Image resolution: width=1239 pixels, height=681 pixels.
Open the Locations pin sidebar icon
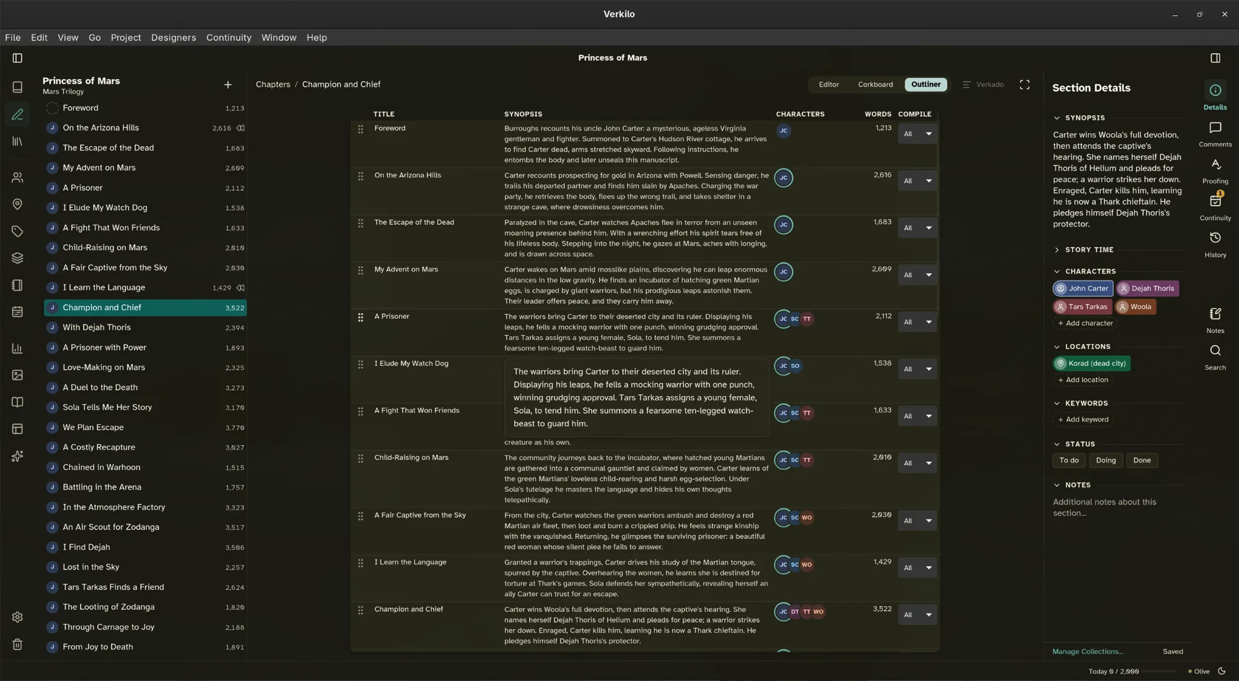[x=17, y=204]
